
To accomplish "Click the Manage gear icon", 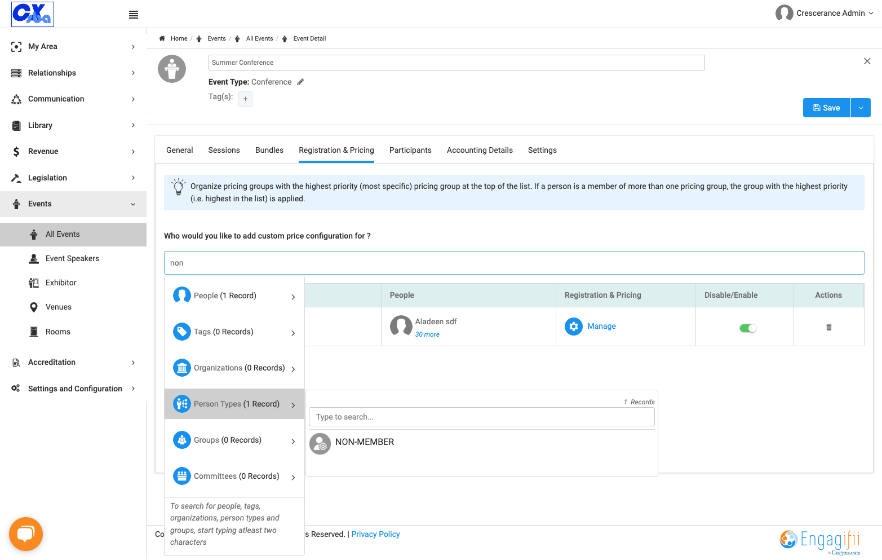I will coord(574,327).
